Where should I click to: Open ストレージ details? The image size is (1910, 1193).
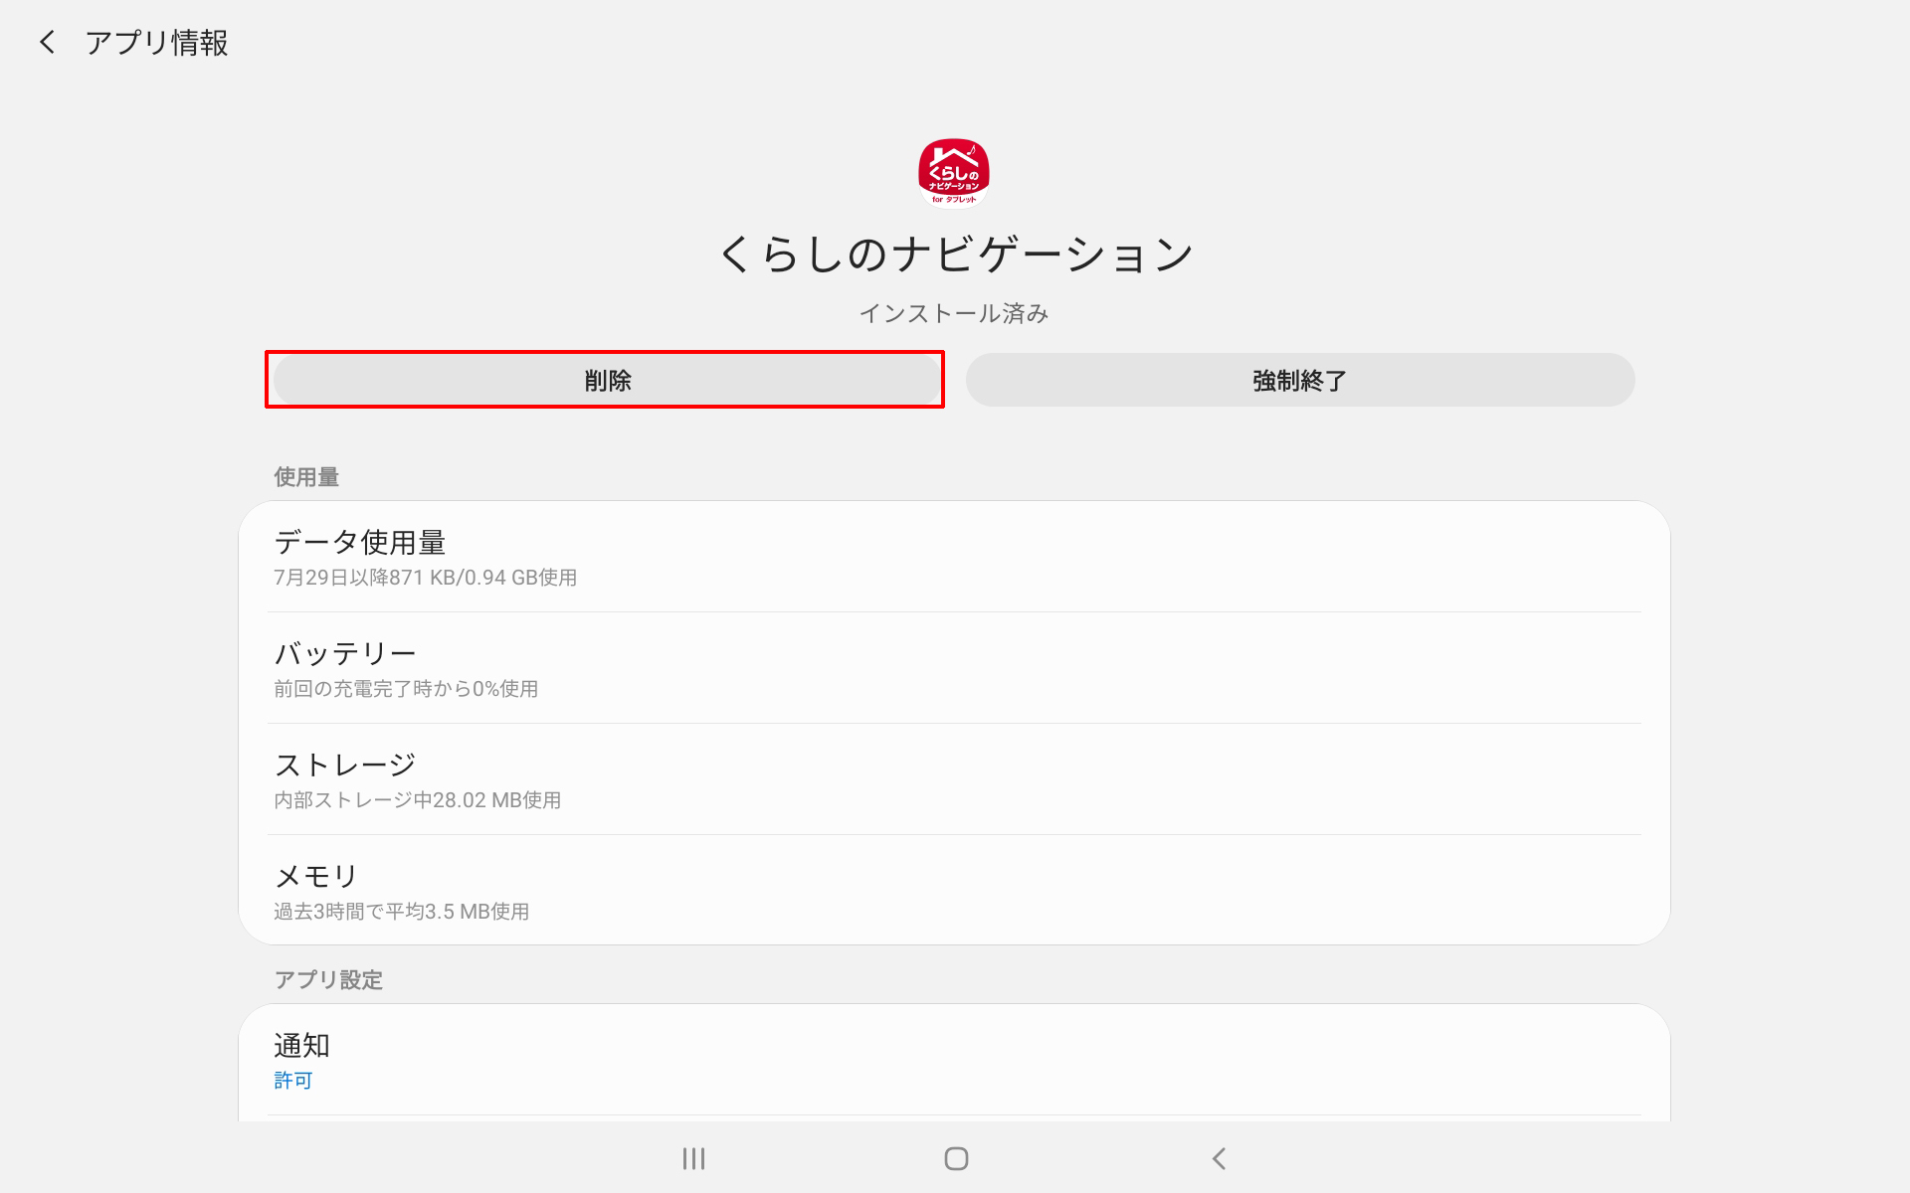click(x=954, y=779)
